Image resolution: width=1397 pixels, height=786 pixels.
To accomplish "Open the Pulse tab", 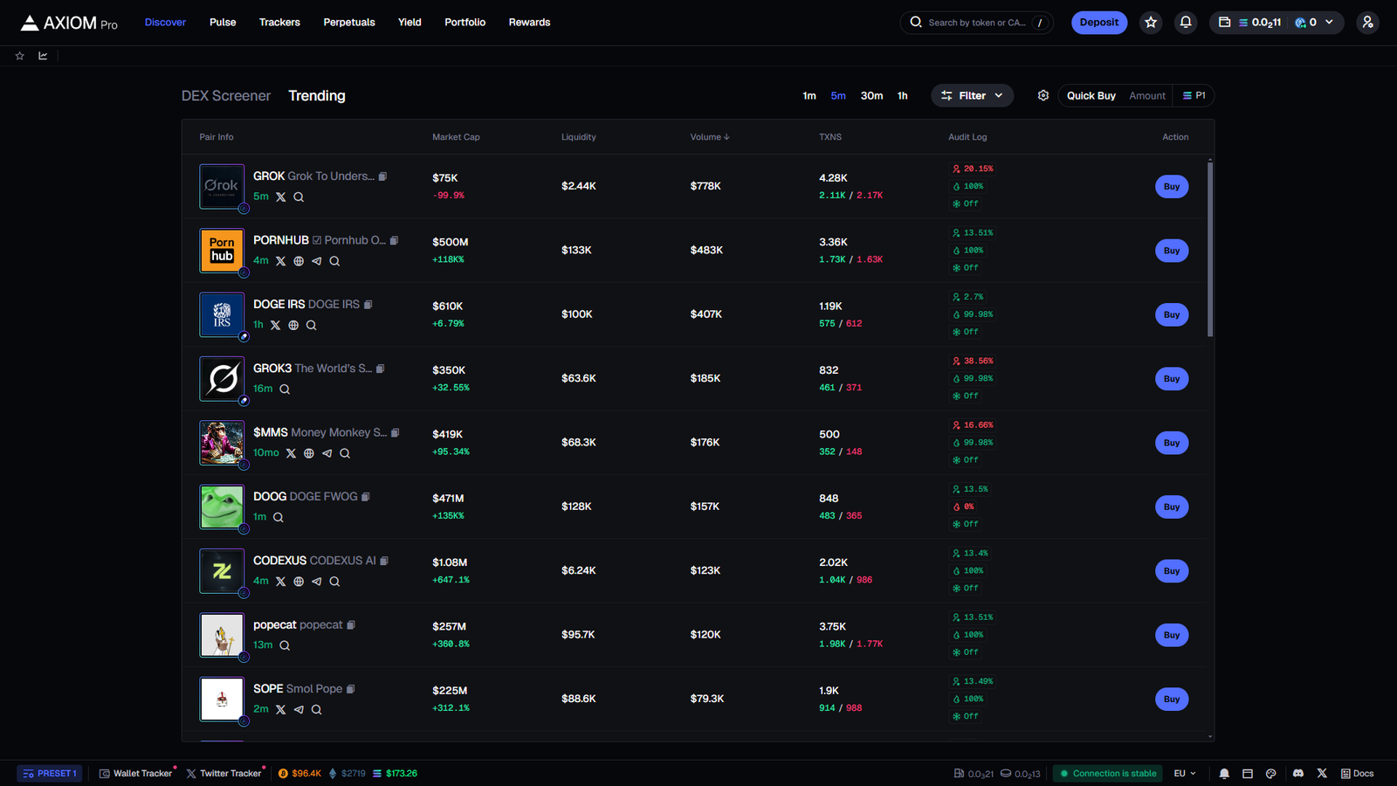I will click(223, 23).
